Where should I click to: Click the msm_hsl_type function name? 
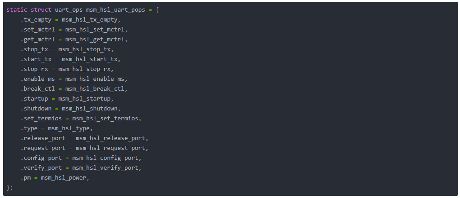click(x=69, y=128)
